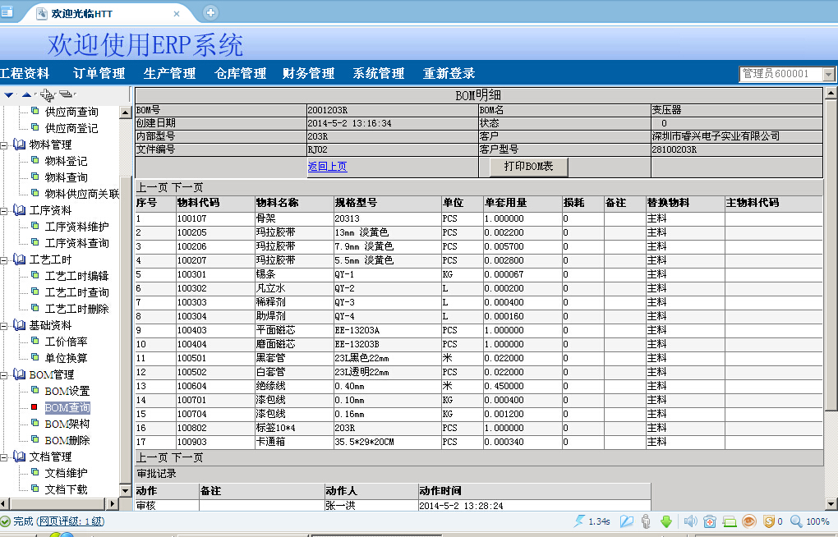Viewport: 838px width, 537px height.
Task: Click the magnifier zoom icon at 100%
Action: (x=796, y=521)
